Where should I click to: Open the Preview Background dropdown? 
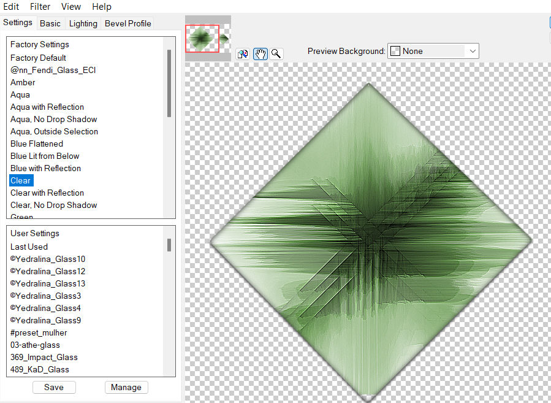[433, 52]
